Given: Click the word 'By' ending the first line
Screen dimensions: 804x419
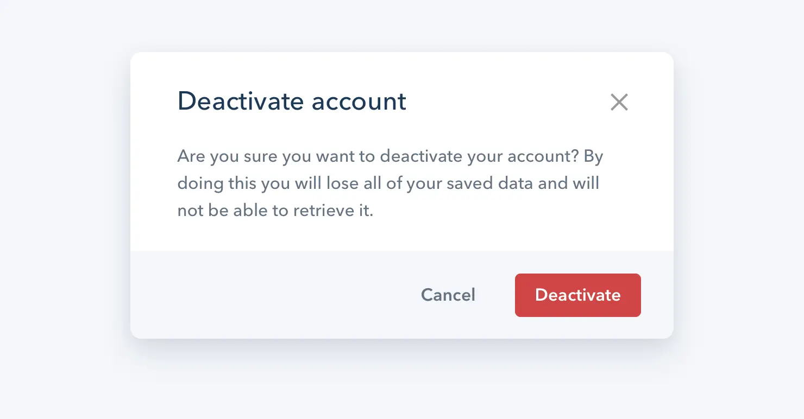Looking at the screenshot, I should pos(594,156).
